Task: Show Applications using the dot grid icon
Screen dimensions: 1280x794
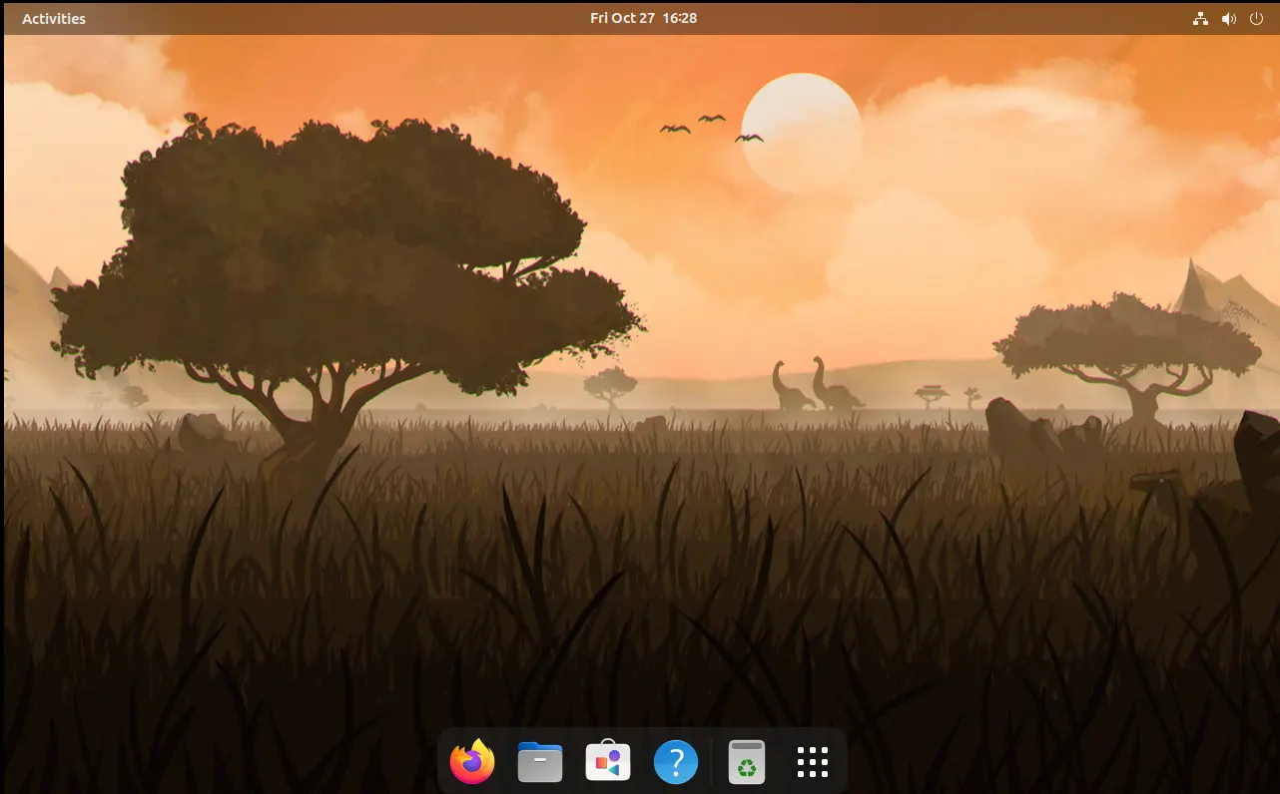Action: point(813,763)
